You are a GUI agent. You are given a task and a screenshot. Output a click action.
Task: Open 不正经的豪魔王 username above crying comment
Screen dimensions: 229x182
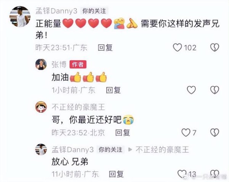tap(78, 107)
